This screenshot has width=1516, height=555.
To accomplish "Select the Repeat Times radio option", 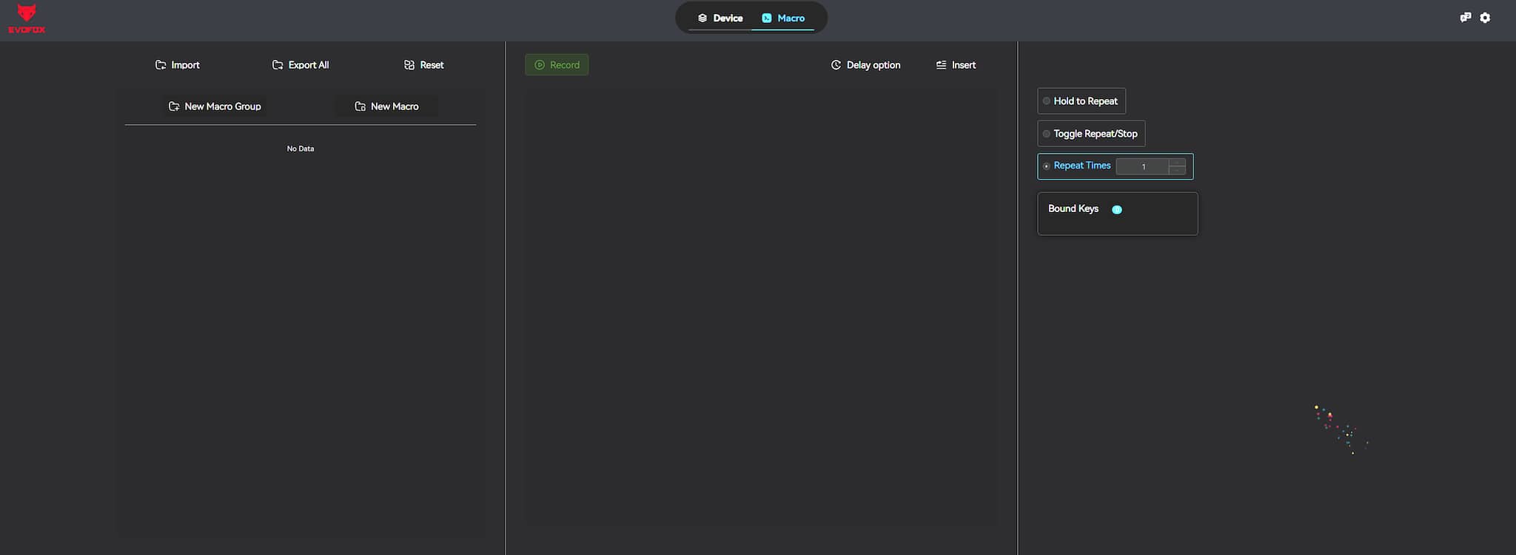I will tap(1046, 166).
